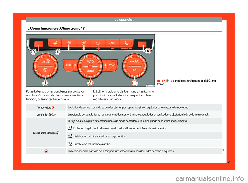
Task: Click the AUTO label on the center knob
Action: pyautogui.click(x=90, y=62)
